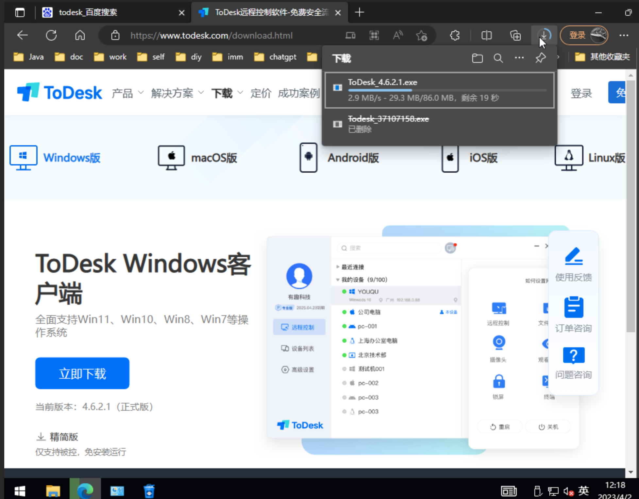Viewport: 639px width, 499px height.
Task: Open the tab actions menu
Action: click(20, 12)
